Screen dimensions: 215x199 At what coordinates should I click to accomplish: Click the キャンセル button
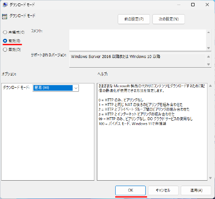[163, 190]
